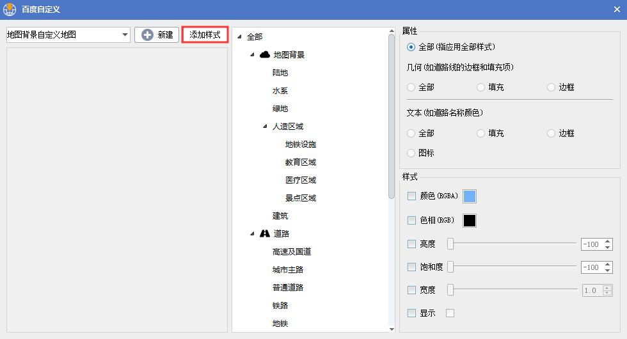Collapse the 人造区域 tree node

[265, 127]
